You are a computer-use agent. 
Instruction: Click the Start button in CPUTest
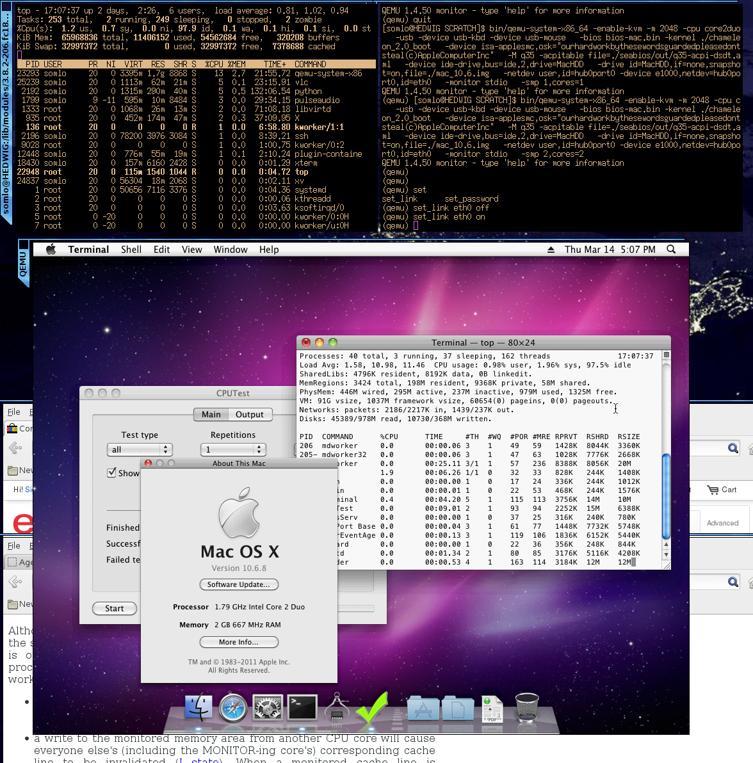(x=115, y=609)
